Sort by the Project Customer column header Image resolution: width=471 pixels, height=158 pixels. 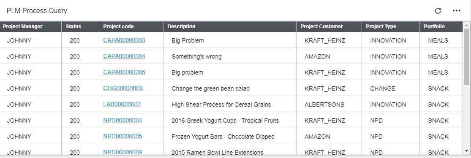(329, 27)
